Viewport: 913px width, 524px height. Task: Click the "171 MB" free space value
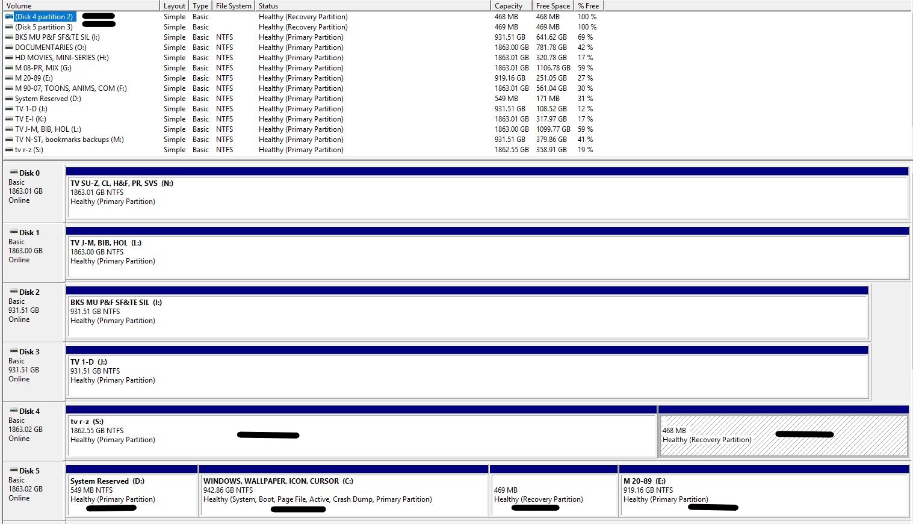coord(548,99)
